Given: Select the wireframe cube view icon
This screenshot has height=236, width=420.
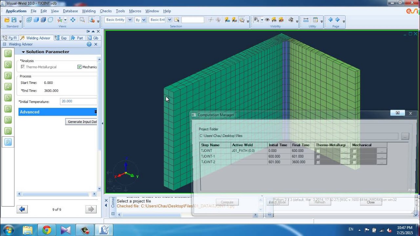Looking at the screenshot, I should [x=29, y=20].
